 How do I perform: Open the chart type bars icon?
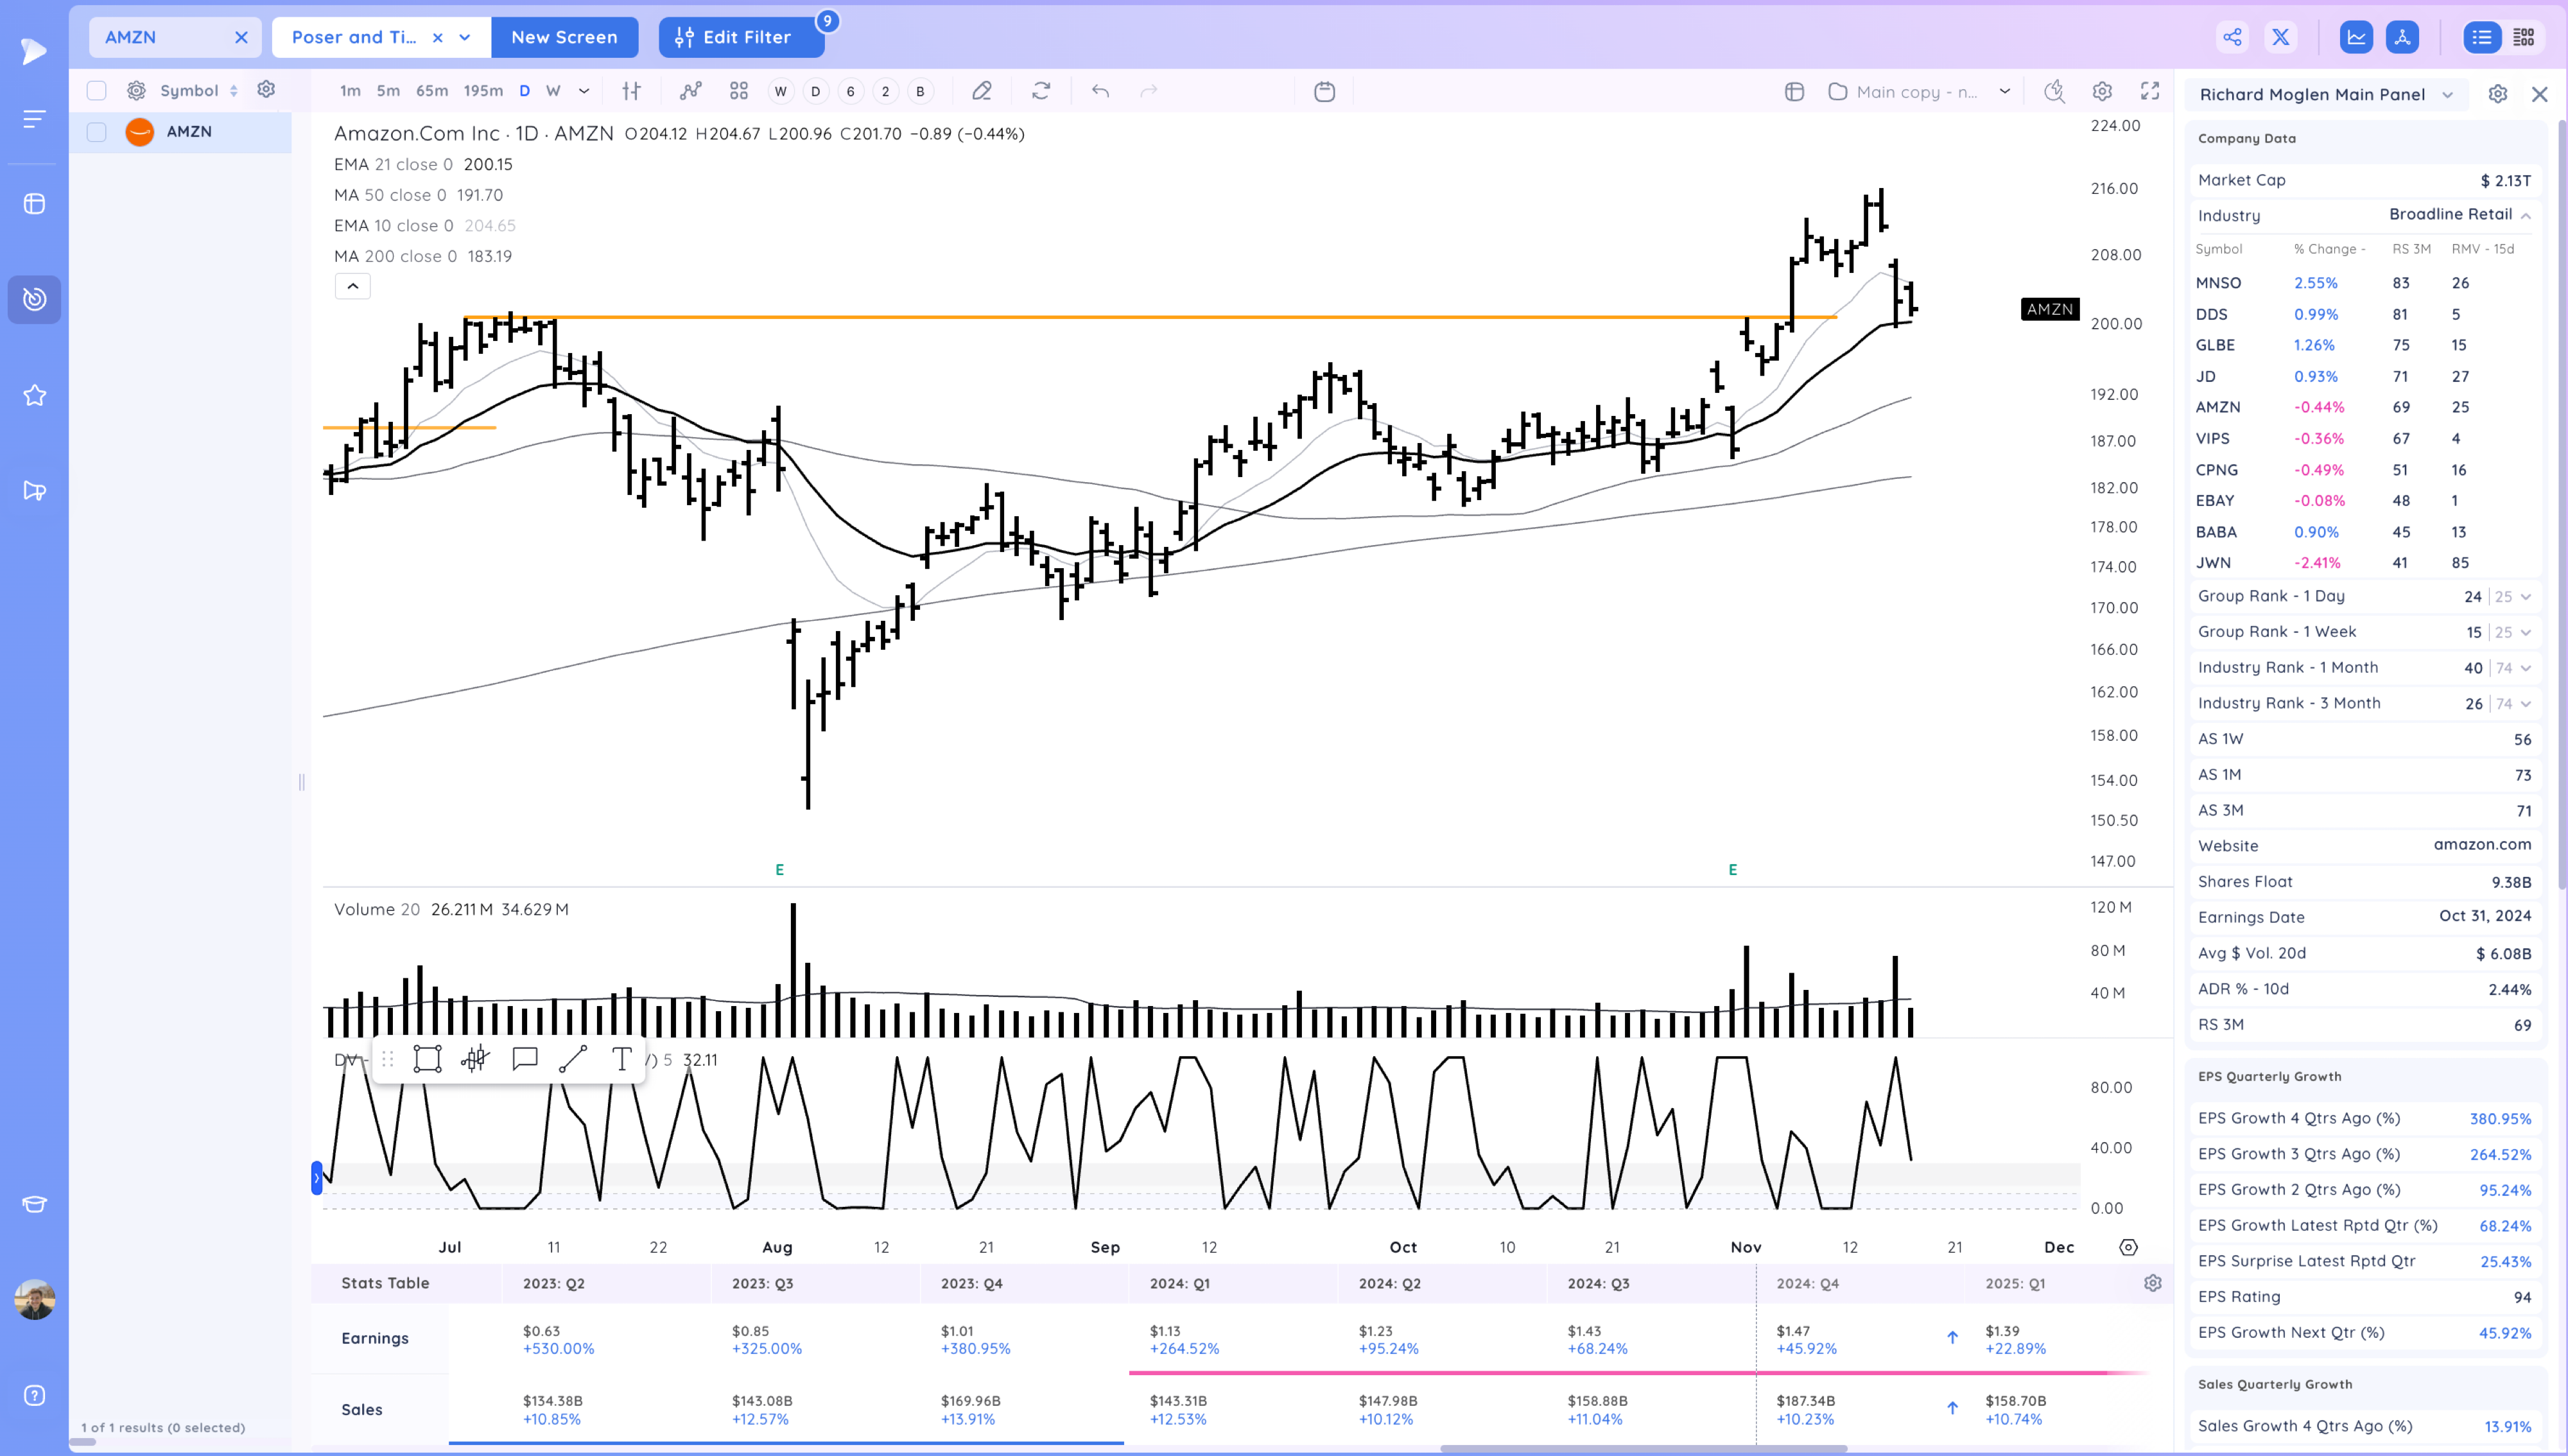point(631,91)
